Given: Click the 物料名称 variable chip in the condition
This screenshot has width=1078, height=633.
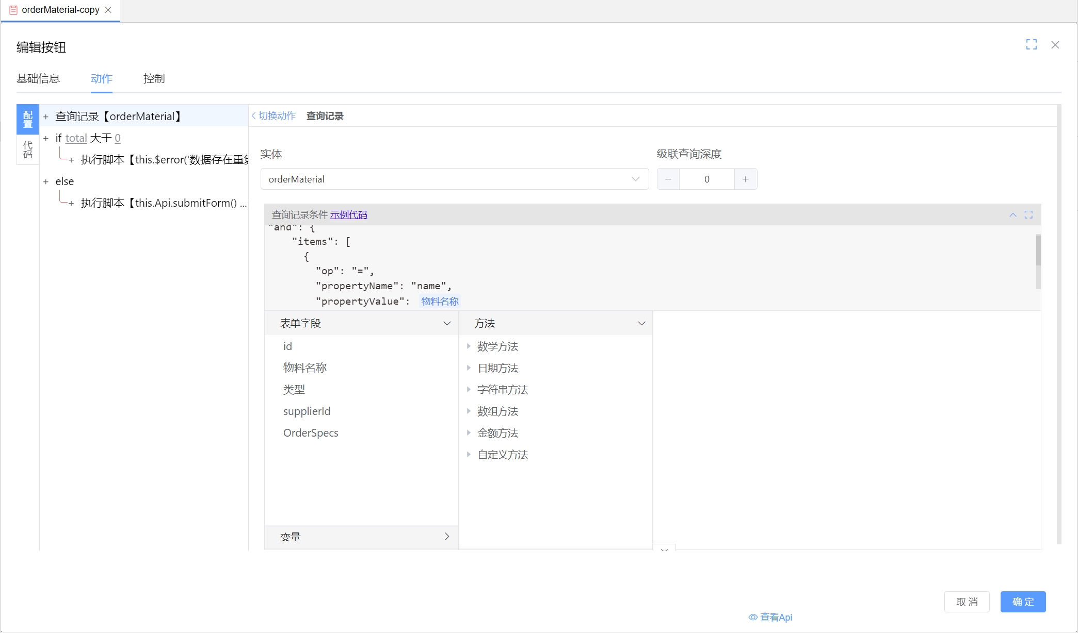Looking at the screenshot, I should click(x=439, y=302).
